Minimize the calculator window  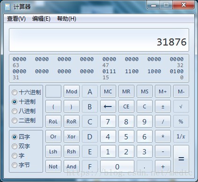[x=154, y=5]
